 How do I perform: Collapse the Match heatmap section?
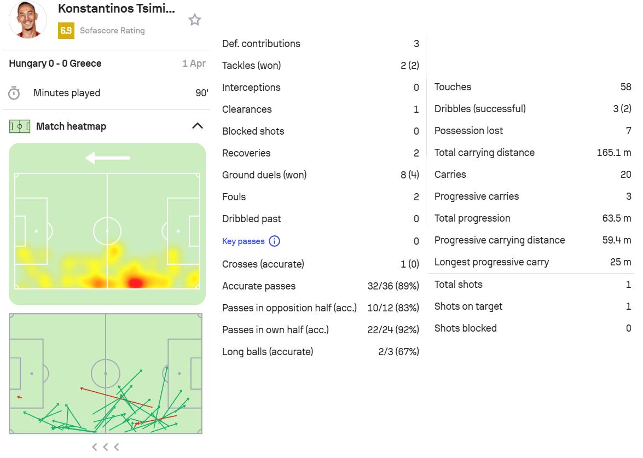(198, 126)
